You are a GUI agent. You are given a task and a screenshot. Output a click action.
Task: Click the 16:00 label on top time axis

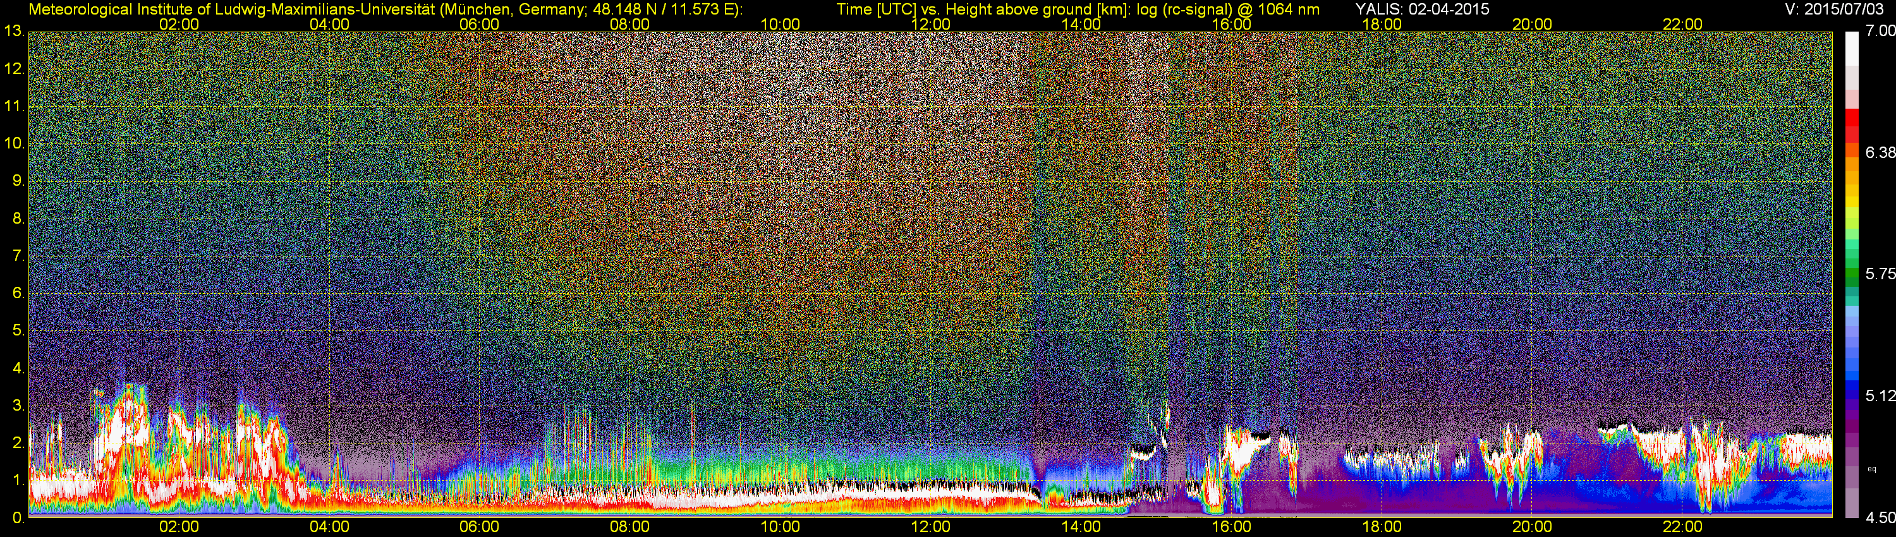click(1231, 24)
